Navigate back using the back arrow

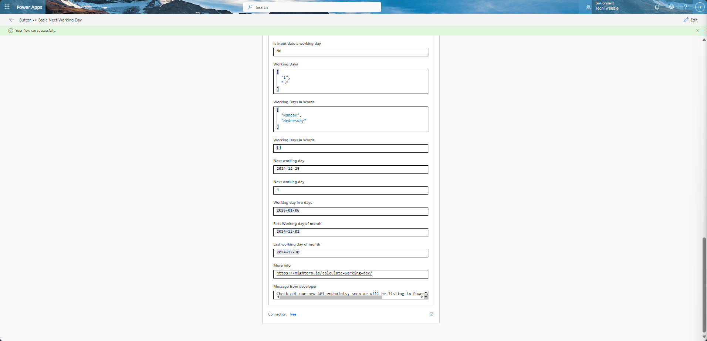[x=11, y=20]
